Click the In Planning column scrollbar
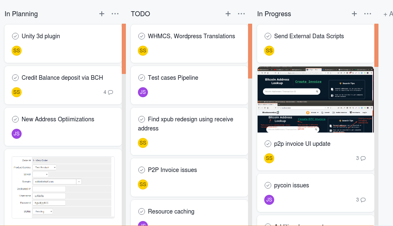 [124, 49]
